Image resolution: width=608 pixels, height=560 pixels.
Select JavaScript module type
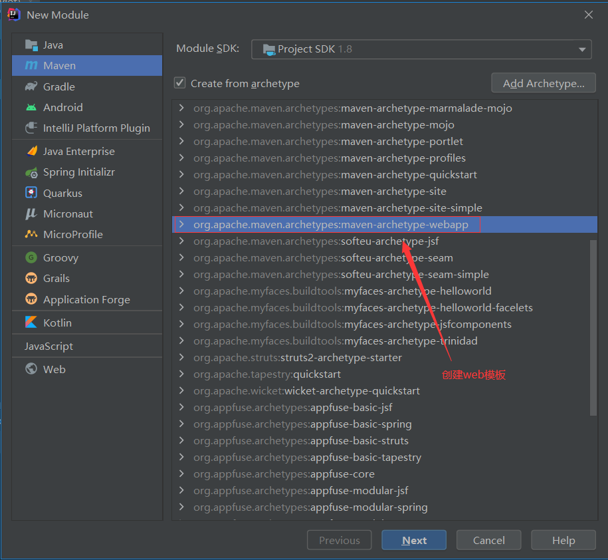tap(87, 346)
